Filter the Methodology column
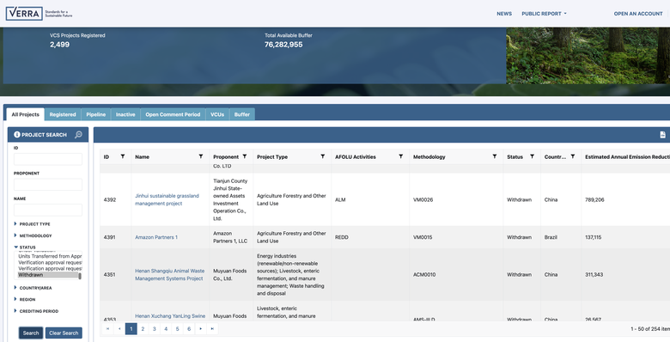 click(x=495, y=156)
